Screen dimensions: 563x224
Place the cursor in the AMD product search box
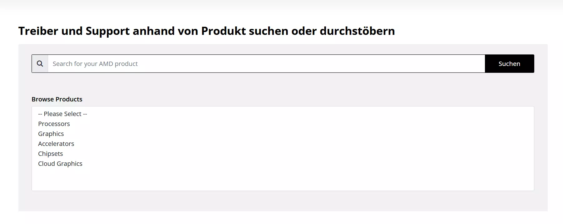pos(266,64)
